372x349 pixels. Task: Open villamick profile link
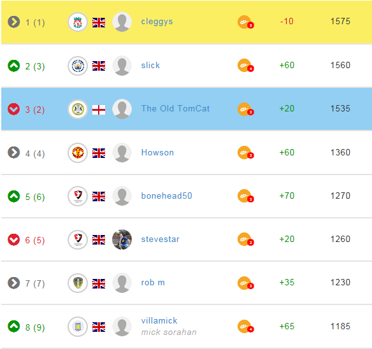[159, 320]
